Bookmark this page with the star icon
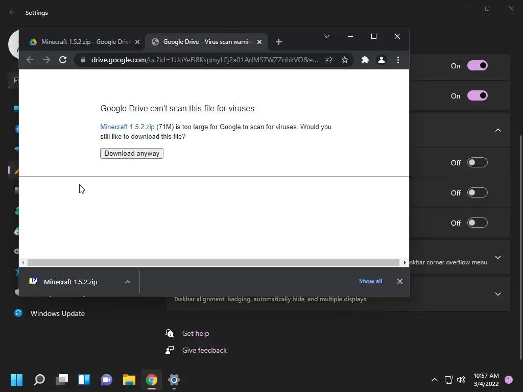The height and width of the screenshot is (392, 523). click(345, 60)
